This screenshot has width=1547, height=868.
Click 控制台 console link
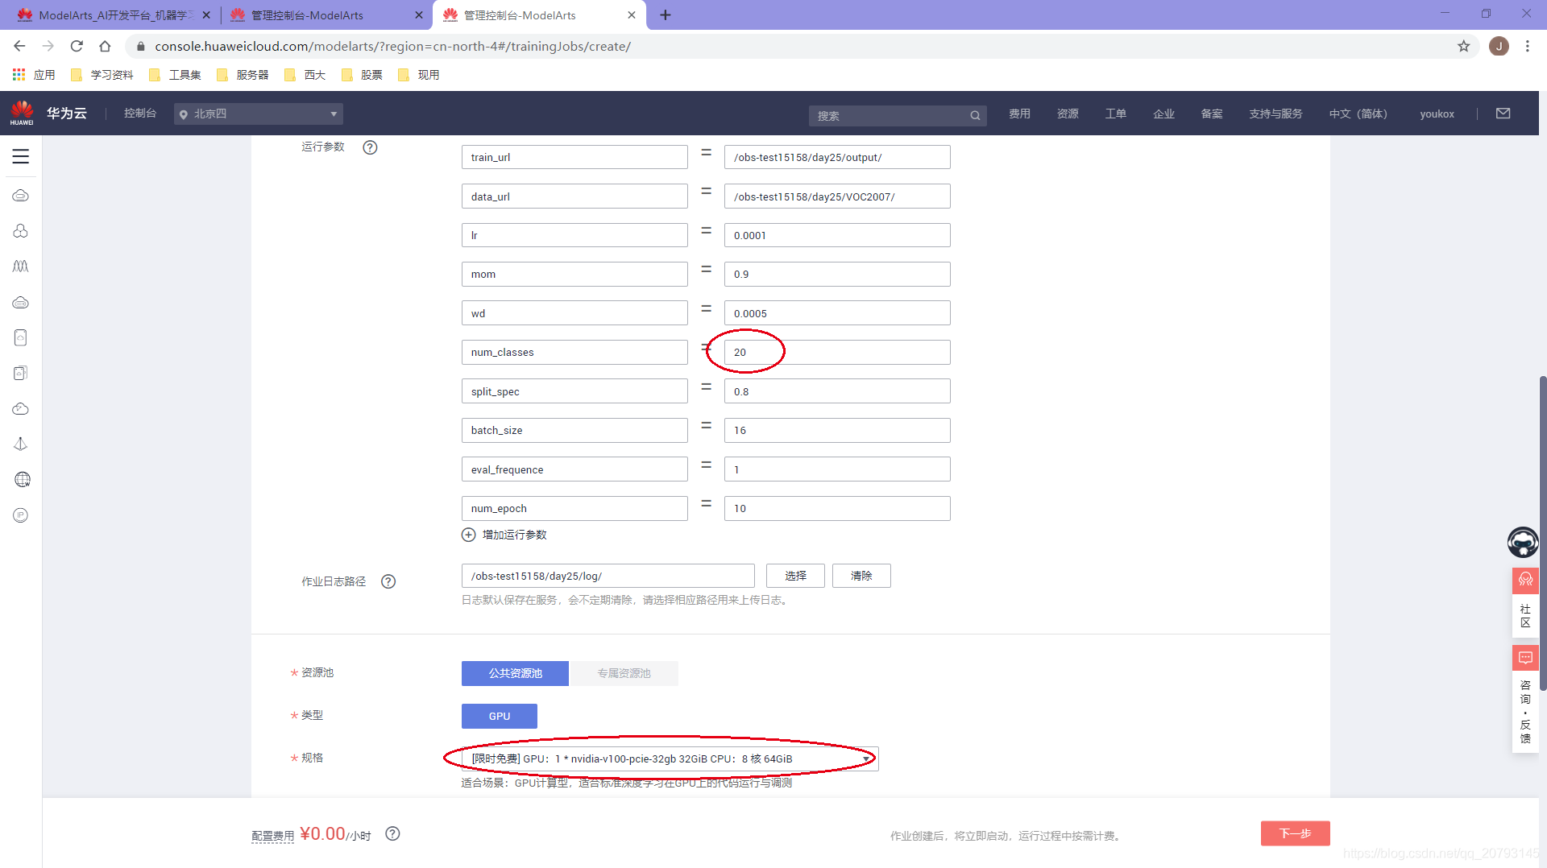click(x=140, y=114)
